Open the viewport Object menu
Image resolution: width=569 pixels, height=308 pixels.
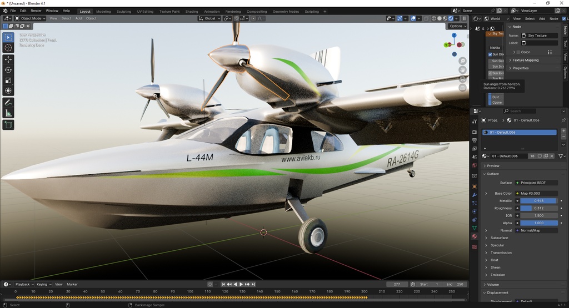pos(91,18)
